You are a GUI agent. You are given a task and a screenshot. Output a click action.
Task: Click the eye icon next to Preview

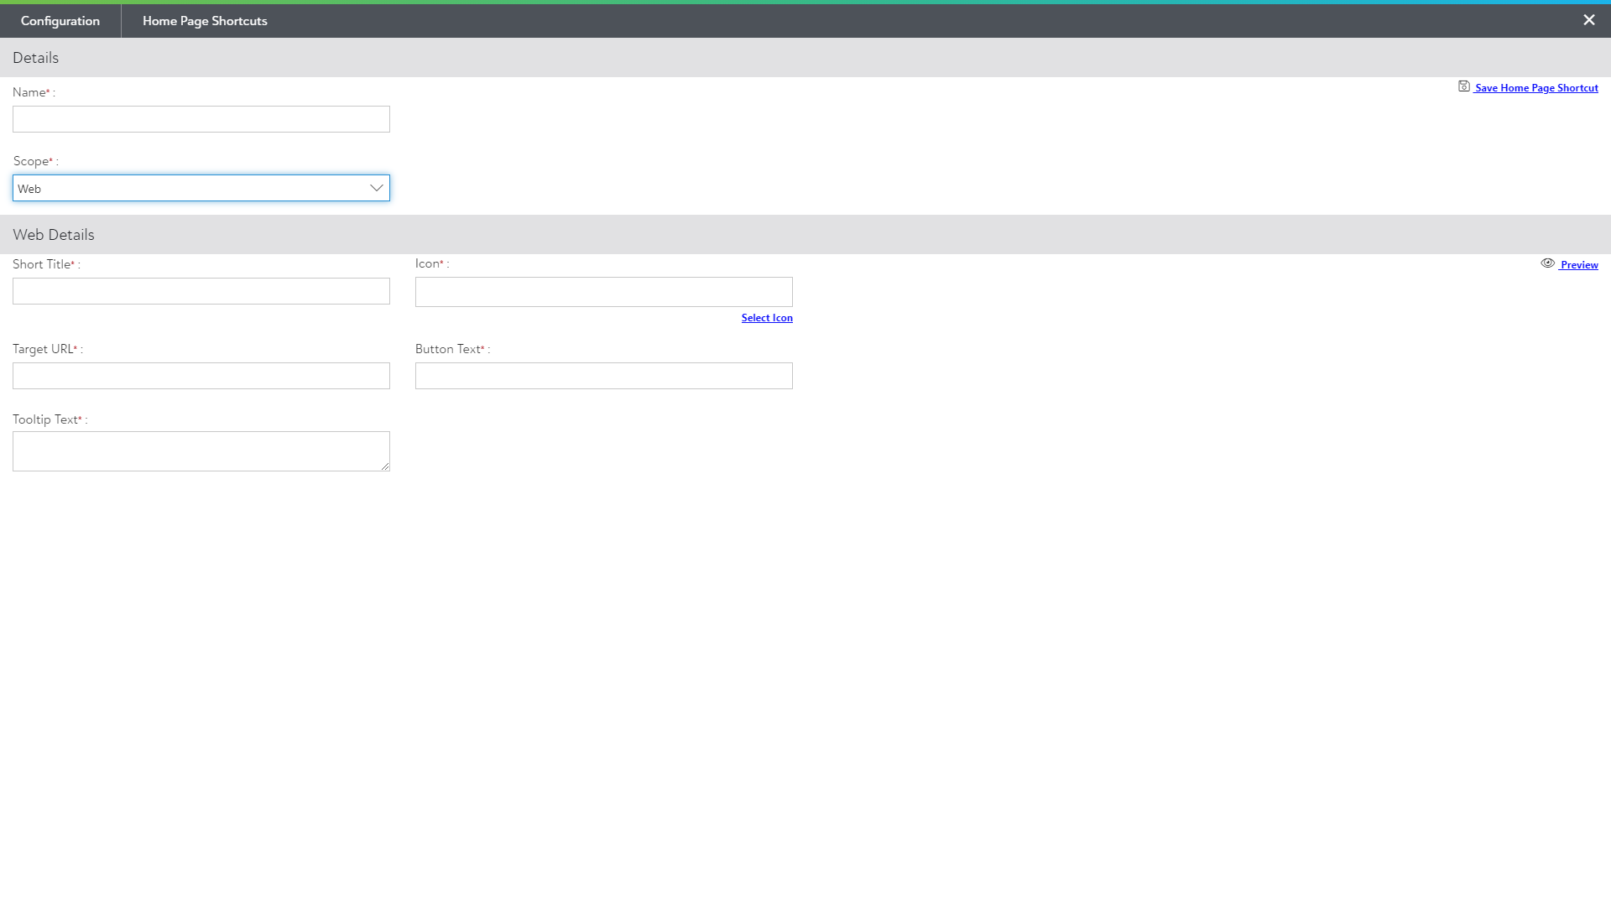point(1547,263)
